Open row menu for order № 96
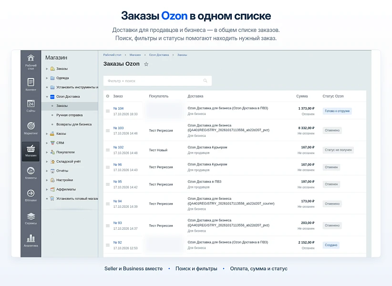 (x=108, y=167)
